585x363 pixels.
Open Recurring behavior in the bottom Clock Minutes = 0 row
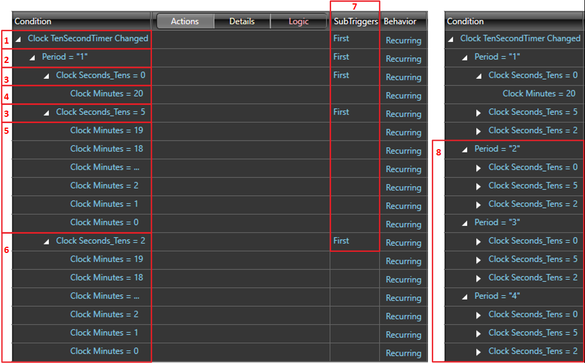pos(404,353)
